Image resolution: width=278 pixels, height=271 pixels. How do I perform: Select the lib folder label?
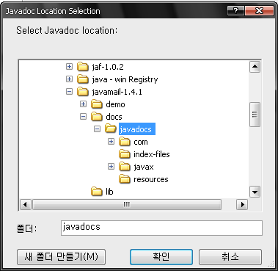109,192
